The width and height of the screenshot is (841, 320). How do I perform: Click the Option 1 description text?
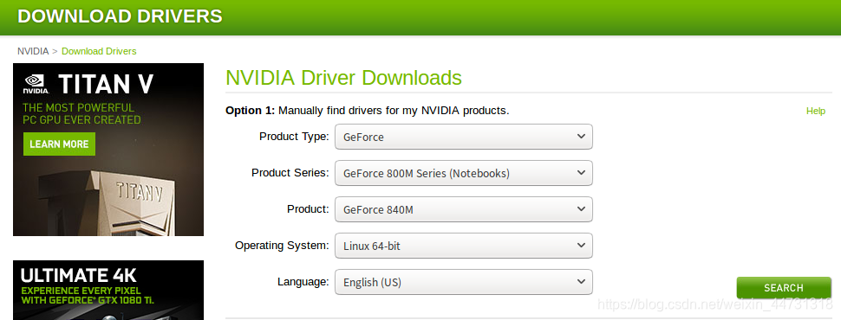click(367, 111)
